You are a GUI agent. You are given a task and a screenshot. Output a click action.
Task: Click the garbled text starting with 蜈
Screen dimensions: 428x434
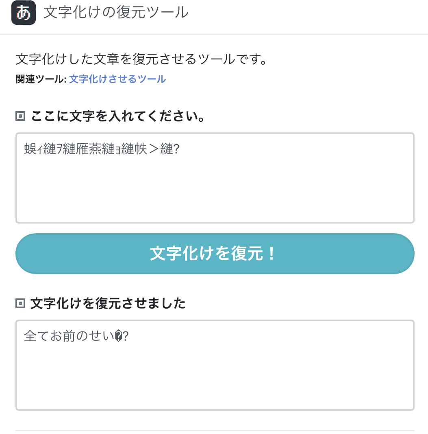[x=102, y=149]
